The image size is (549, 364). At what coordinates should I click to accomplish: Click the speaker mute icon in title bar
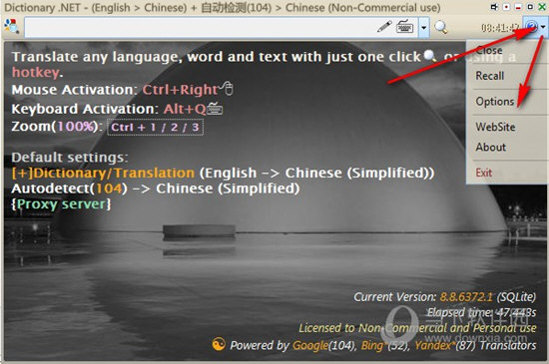point(494,7)
